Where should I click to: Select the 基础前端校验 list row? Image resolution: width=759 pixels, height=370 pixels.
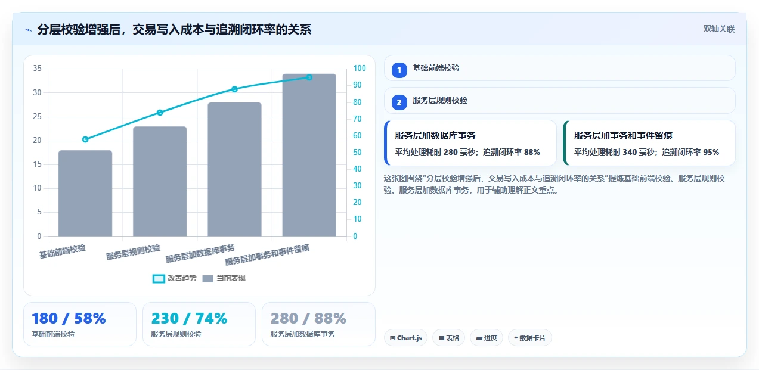560,68
